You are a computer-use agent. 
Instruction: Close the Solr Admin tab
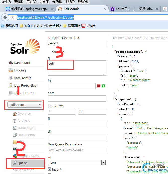point(104,9)
